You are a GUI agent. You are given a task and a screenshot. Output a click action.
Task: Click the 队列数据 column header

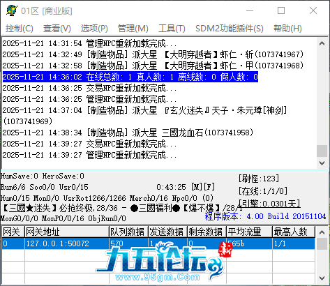(x=128, y=232)
